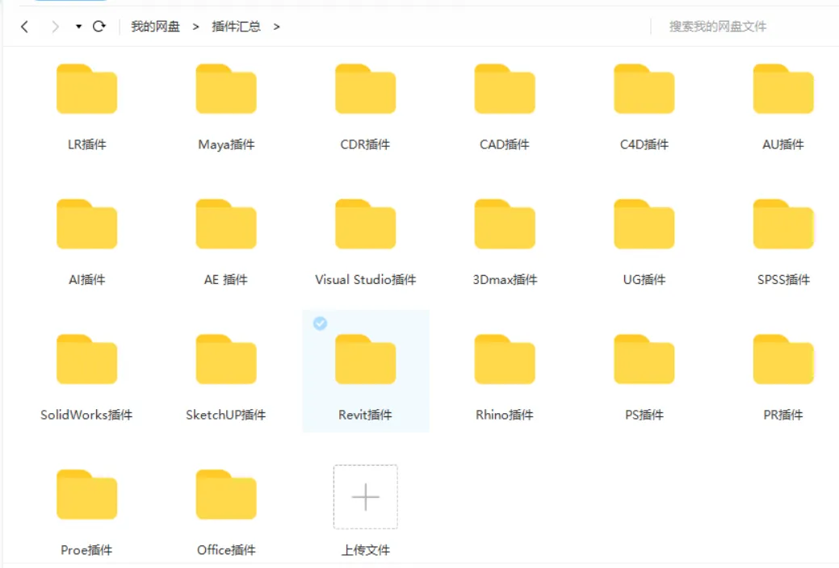This screenshot has width=839, height=568.
Task: Navigate to 我的网盘 in breadcrumb
Action: coord(155,26)
